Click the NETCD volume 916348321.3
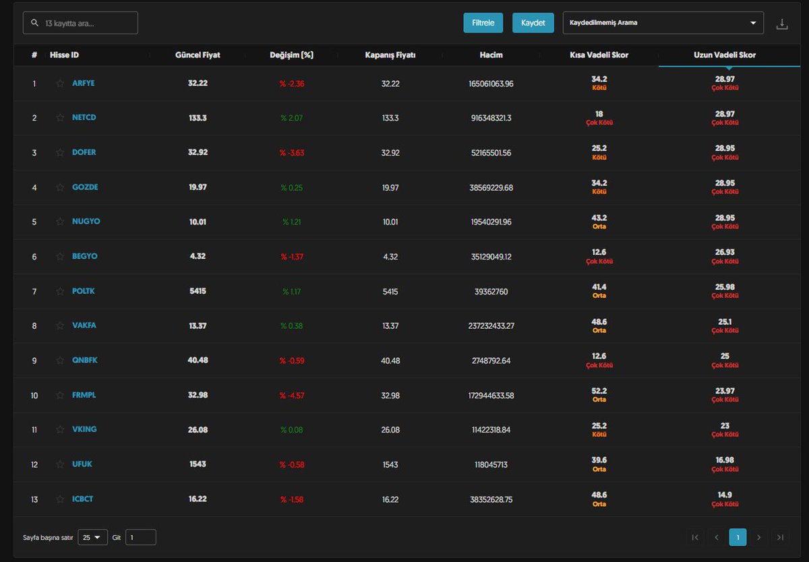Screen dimensions: 809x562 [491, 118]
